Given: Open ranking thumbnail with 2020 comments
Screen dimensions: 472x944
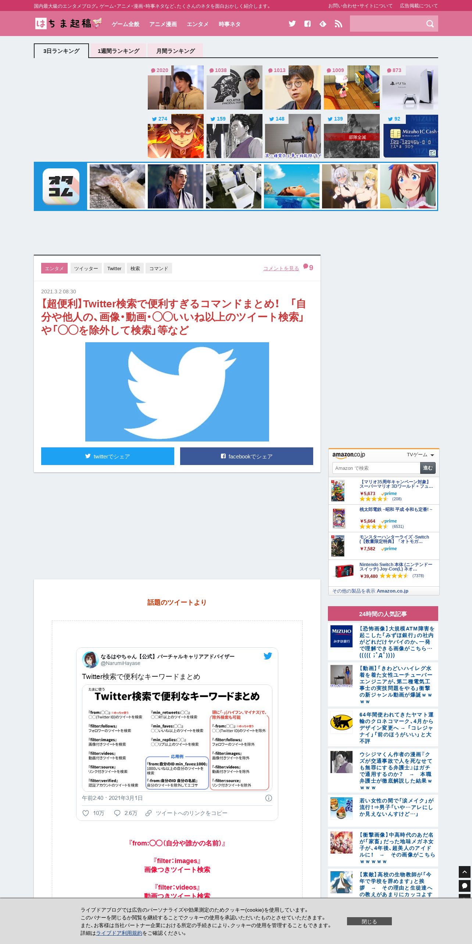Looking at the screenshot, I should point(176,87).
